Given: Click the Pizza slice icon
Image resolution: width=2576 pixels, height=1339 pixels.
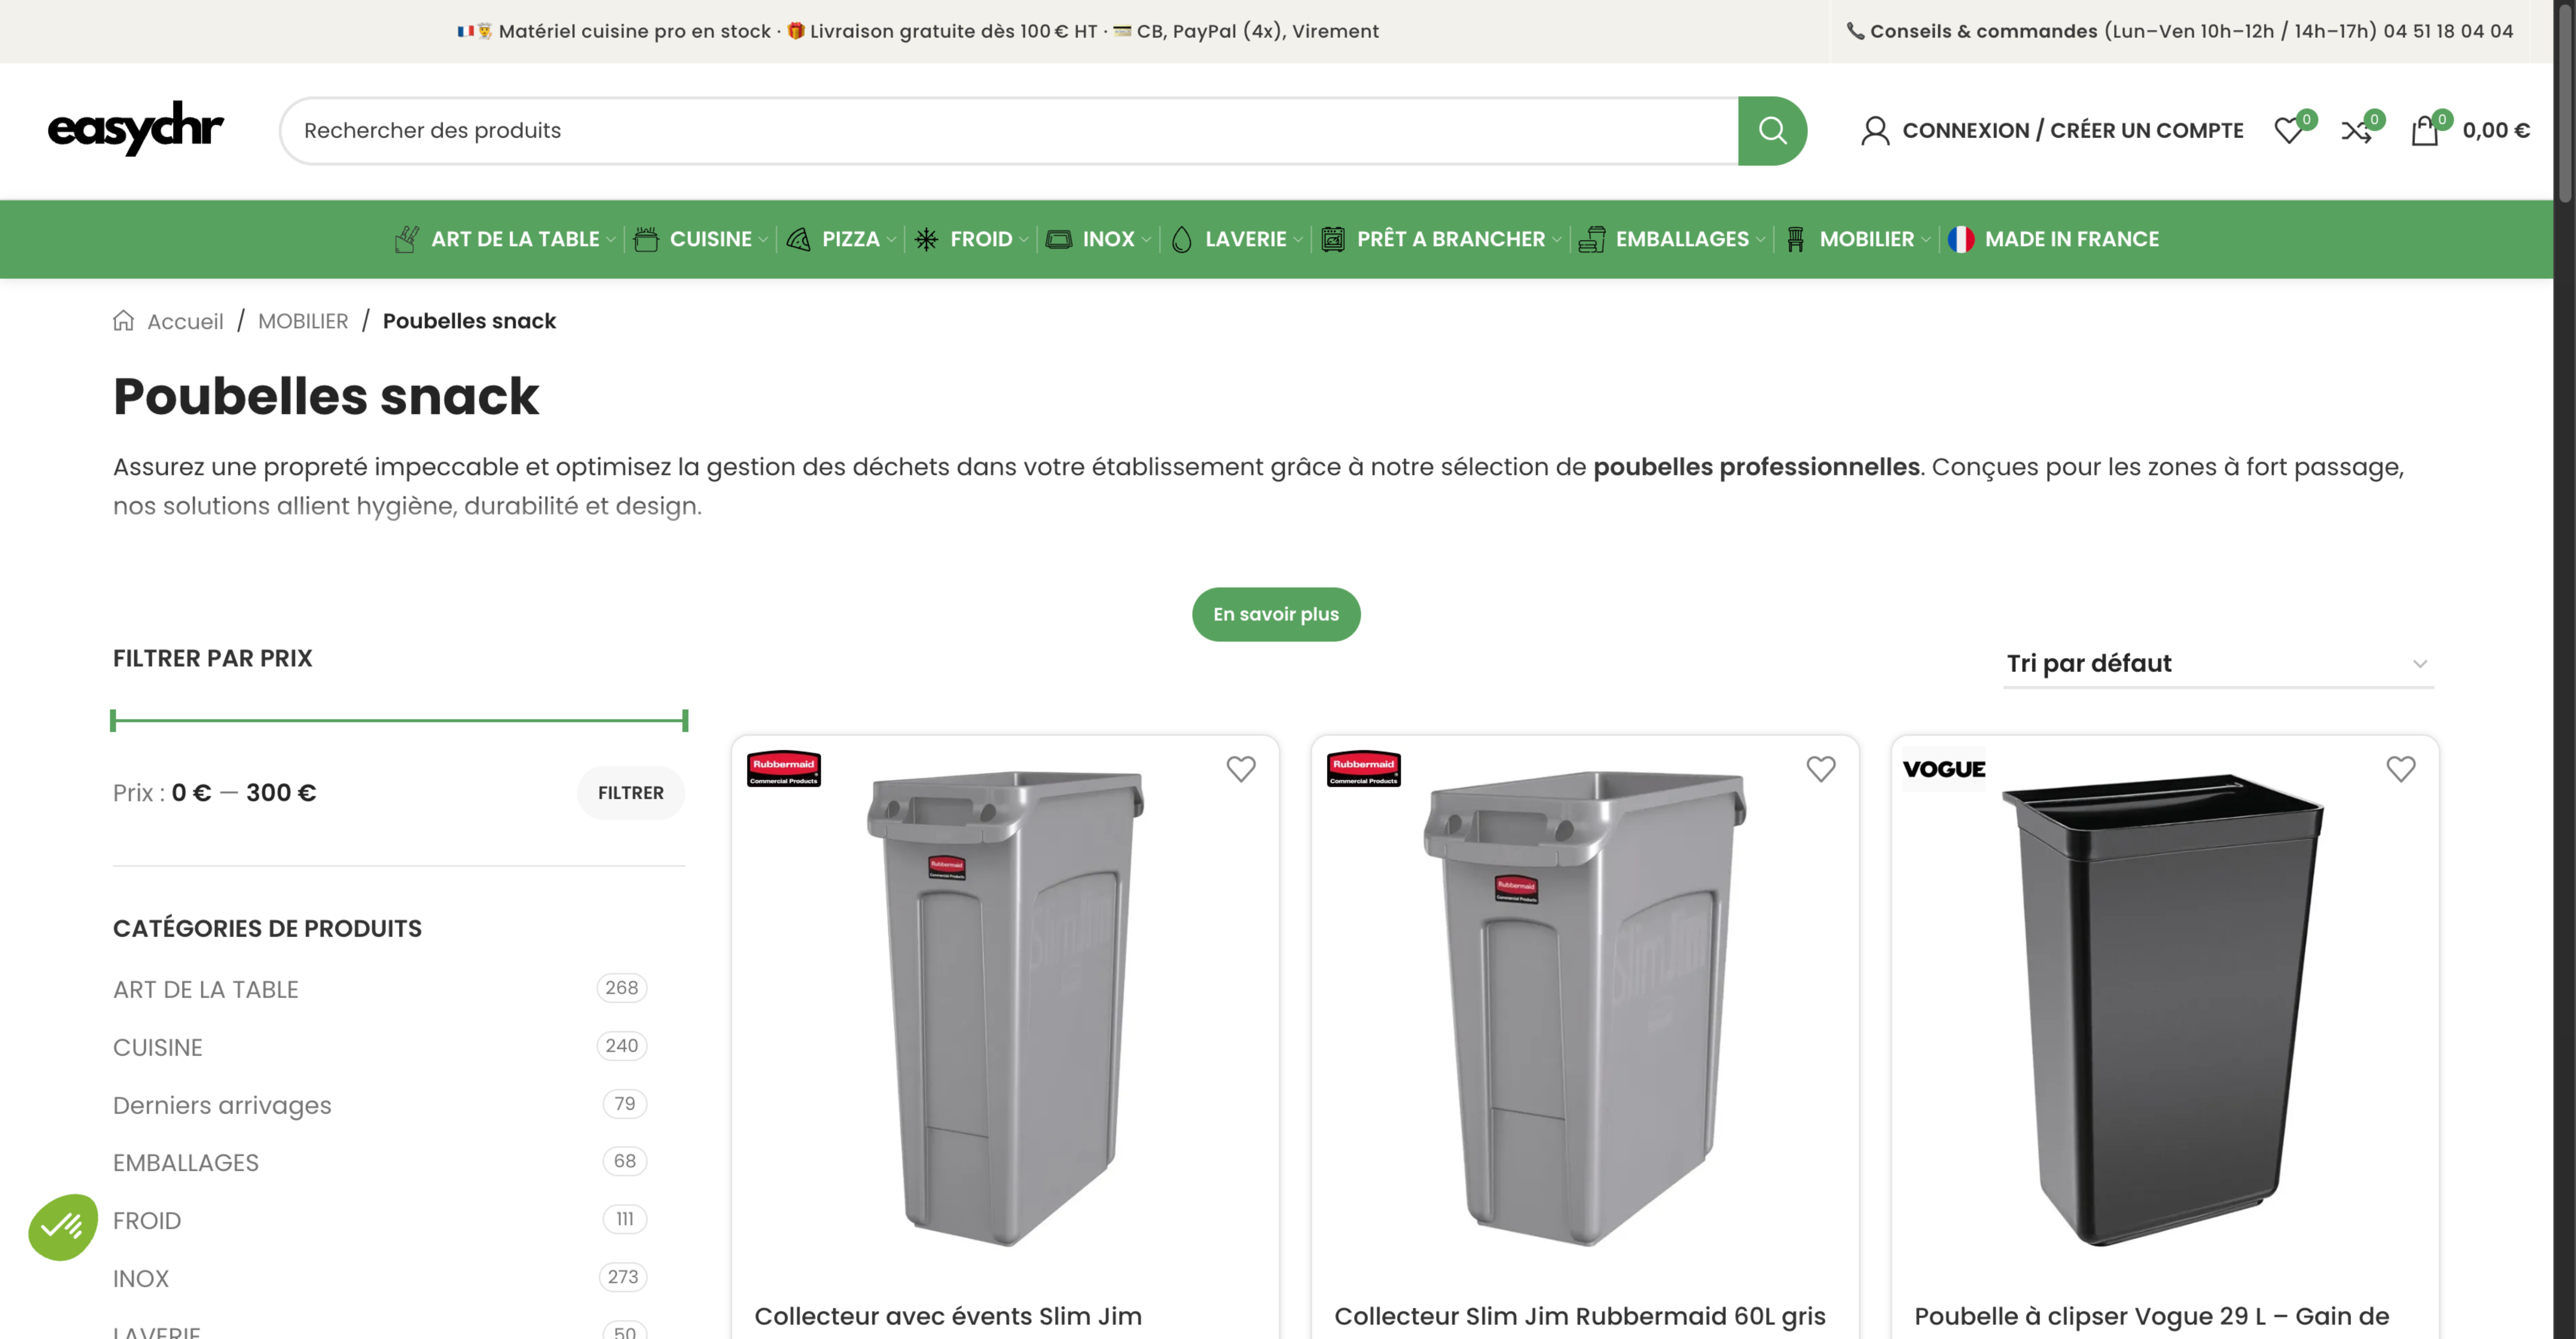Looking at the screenshot, I should coord(798,239).
